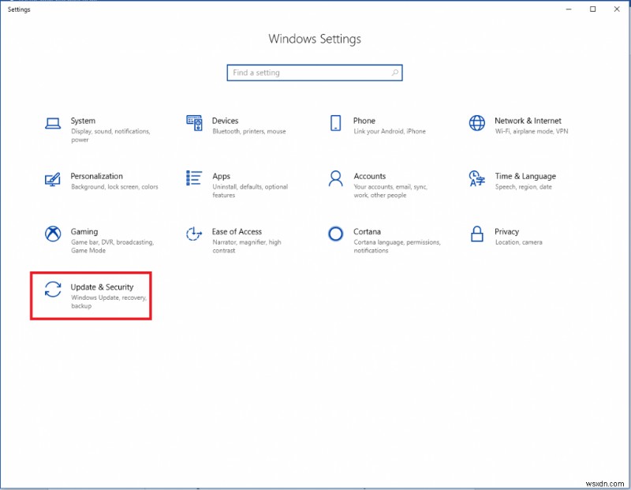
Task: Click the search magnifier in the search box
Action: [x=393, y=73]
